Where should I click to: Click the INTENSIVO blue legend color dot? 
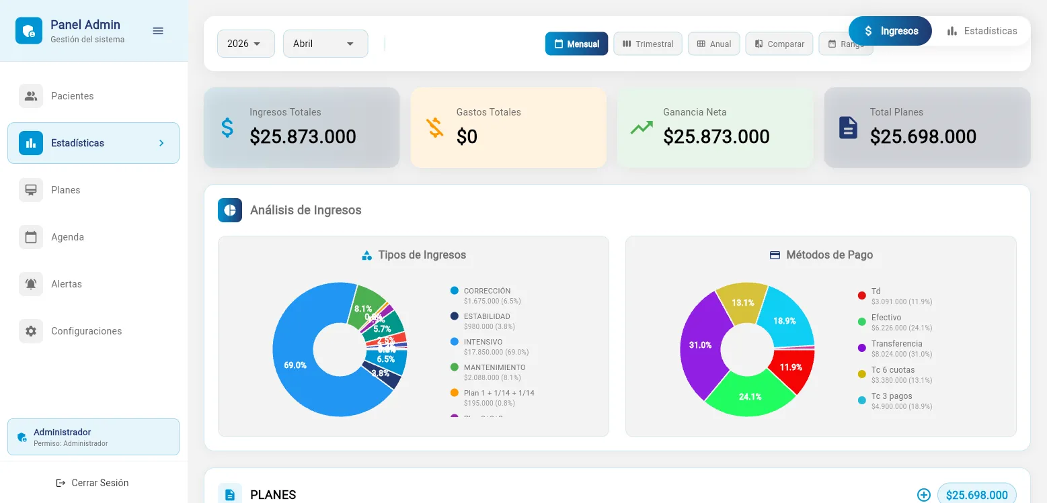click(455, 342)
